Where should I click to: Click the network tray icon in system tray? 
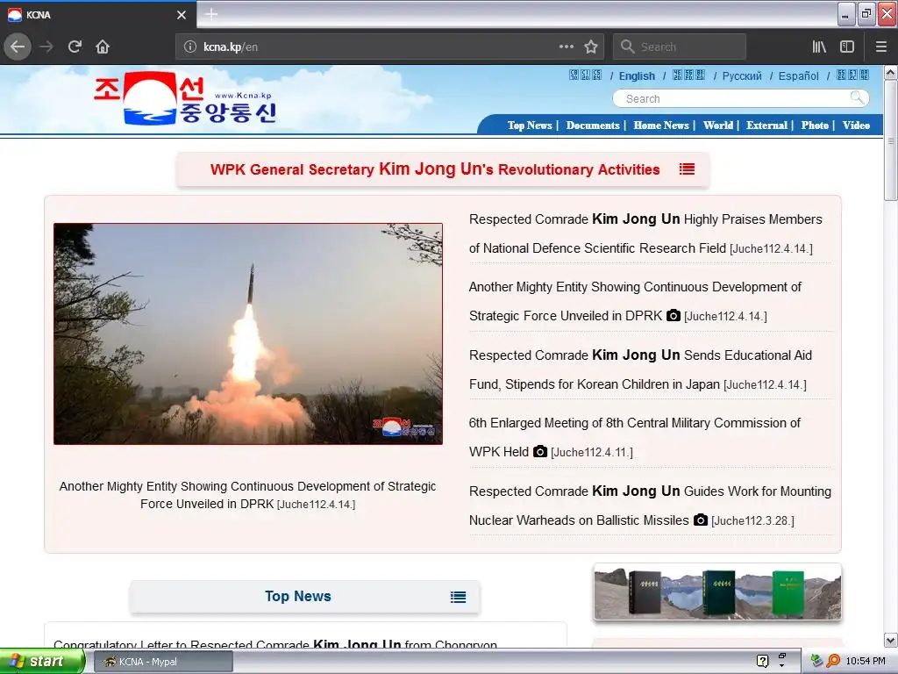pos(816,661)
